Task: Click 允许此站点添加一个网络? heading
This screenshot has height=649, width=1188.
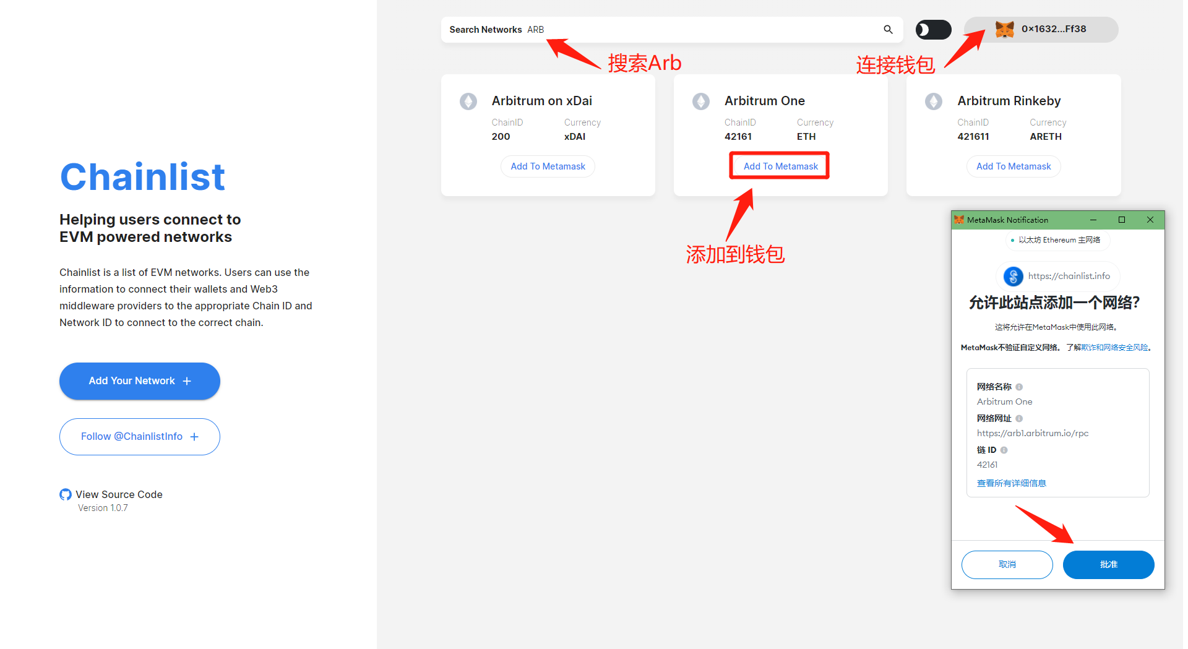Action: [x=1054, y=303]
